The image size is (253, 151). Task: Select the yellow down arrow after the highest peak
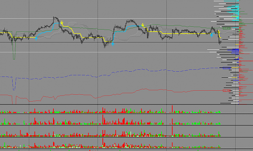[x=62, y=23]
